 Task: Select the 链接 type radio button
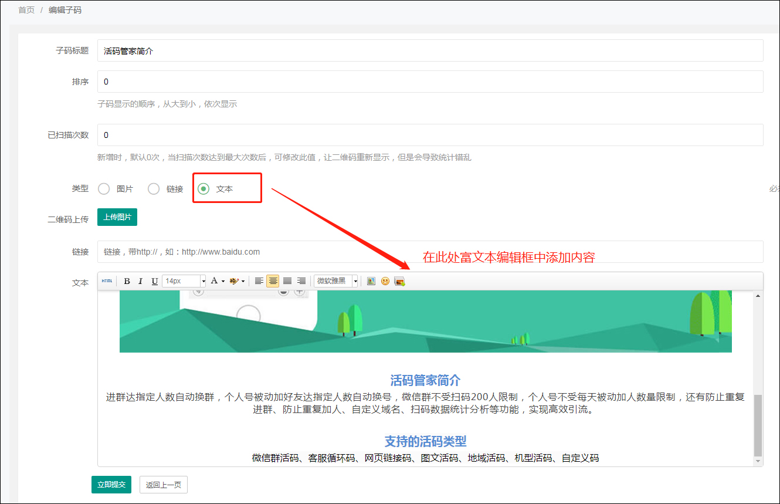pos(153,188)
